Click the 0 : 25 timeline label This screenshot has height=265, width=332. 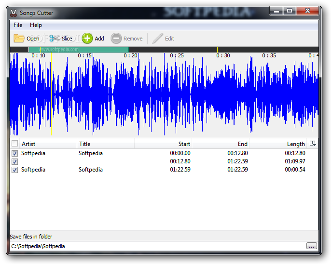(177, 55)
